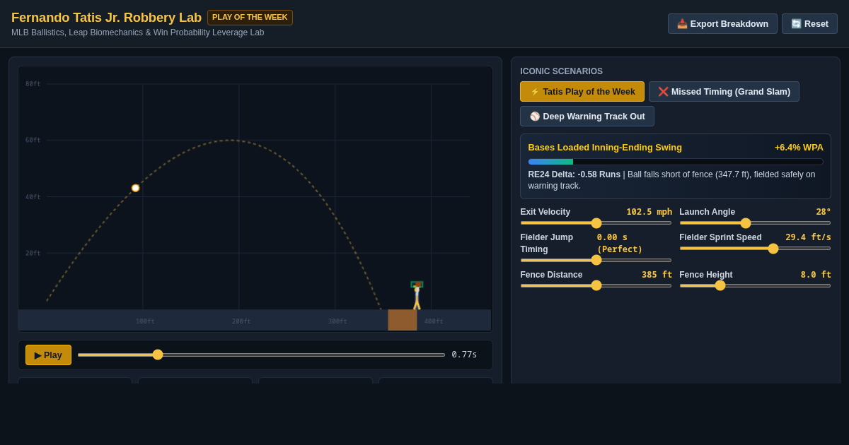849x445 pixels.
Task: Click the brown warning track zone on chart
Action: (x=402, y=320)
